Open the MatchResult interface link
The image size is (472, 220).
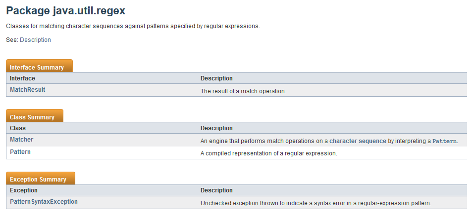(x=27, y=90)
